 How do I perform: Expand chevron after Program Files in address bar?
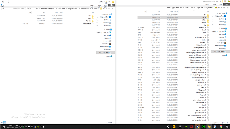pyautogui.click(x=67, y=9)
